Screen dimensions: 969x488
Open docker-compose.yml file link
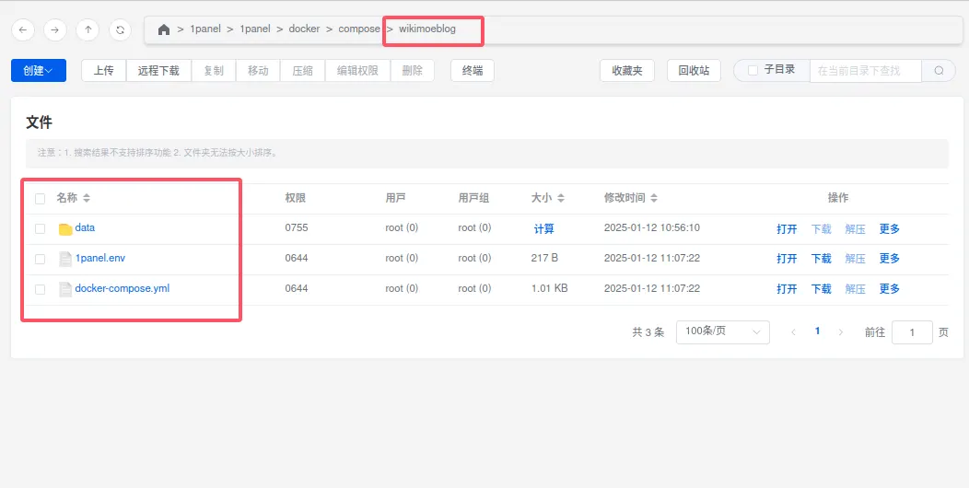click(123, 288)
